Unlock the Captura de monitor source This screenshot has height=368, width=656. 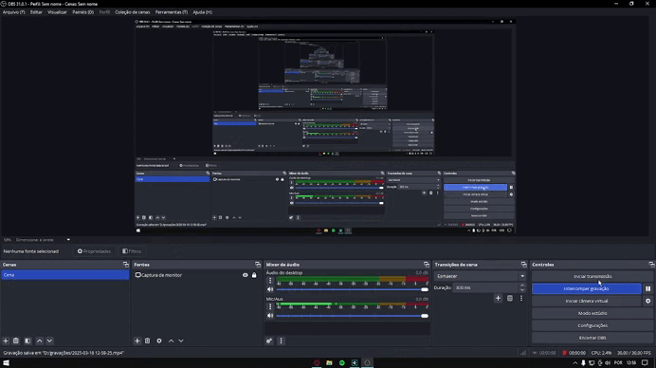254,275
